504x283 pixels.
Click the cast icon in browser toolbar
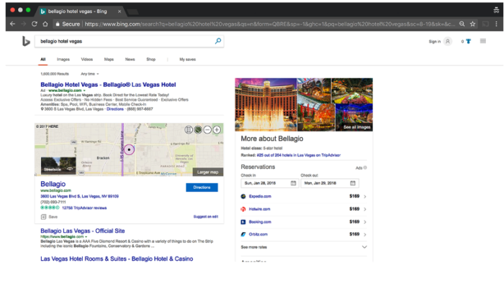[486, 24]
